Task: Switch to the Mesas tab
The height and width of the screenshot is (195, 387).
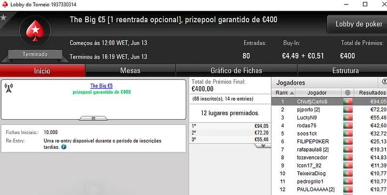Action: click(x=130, y=71)
